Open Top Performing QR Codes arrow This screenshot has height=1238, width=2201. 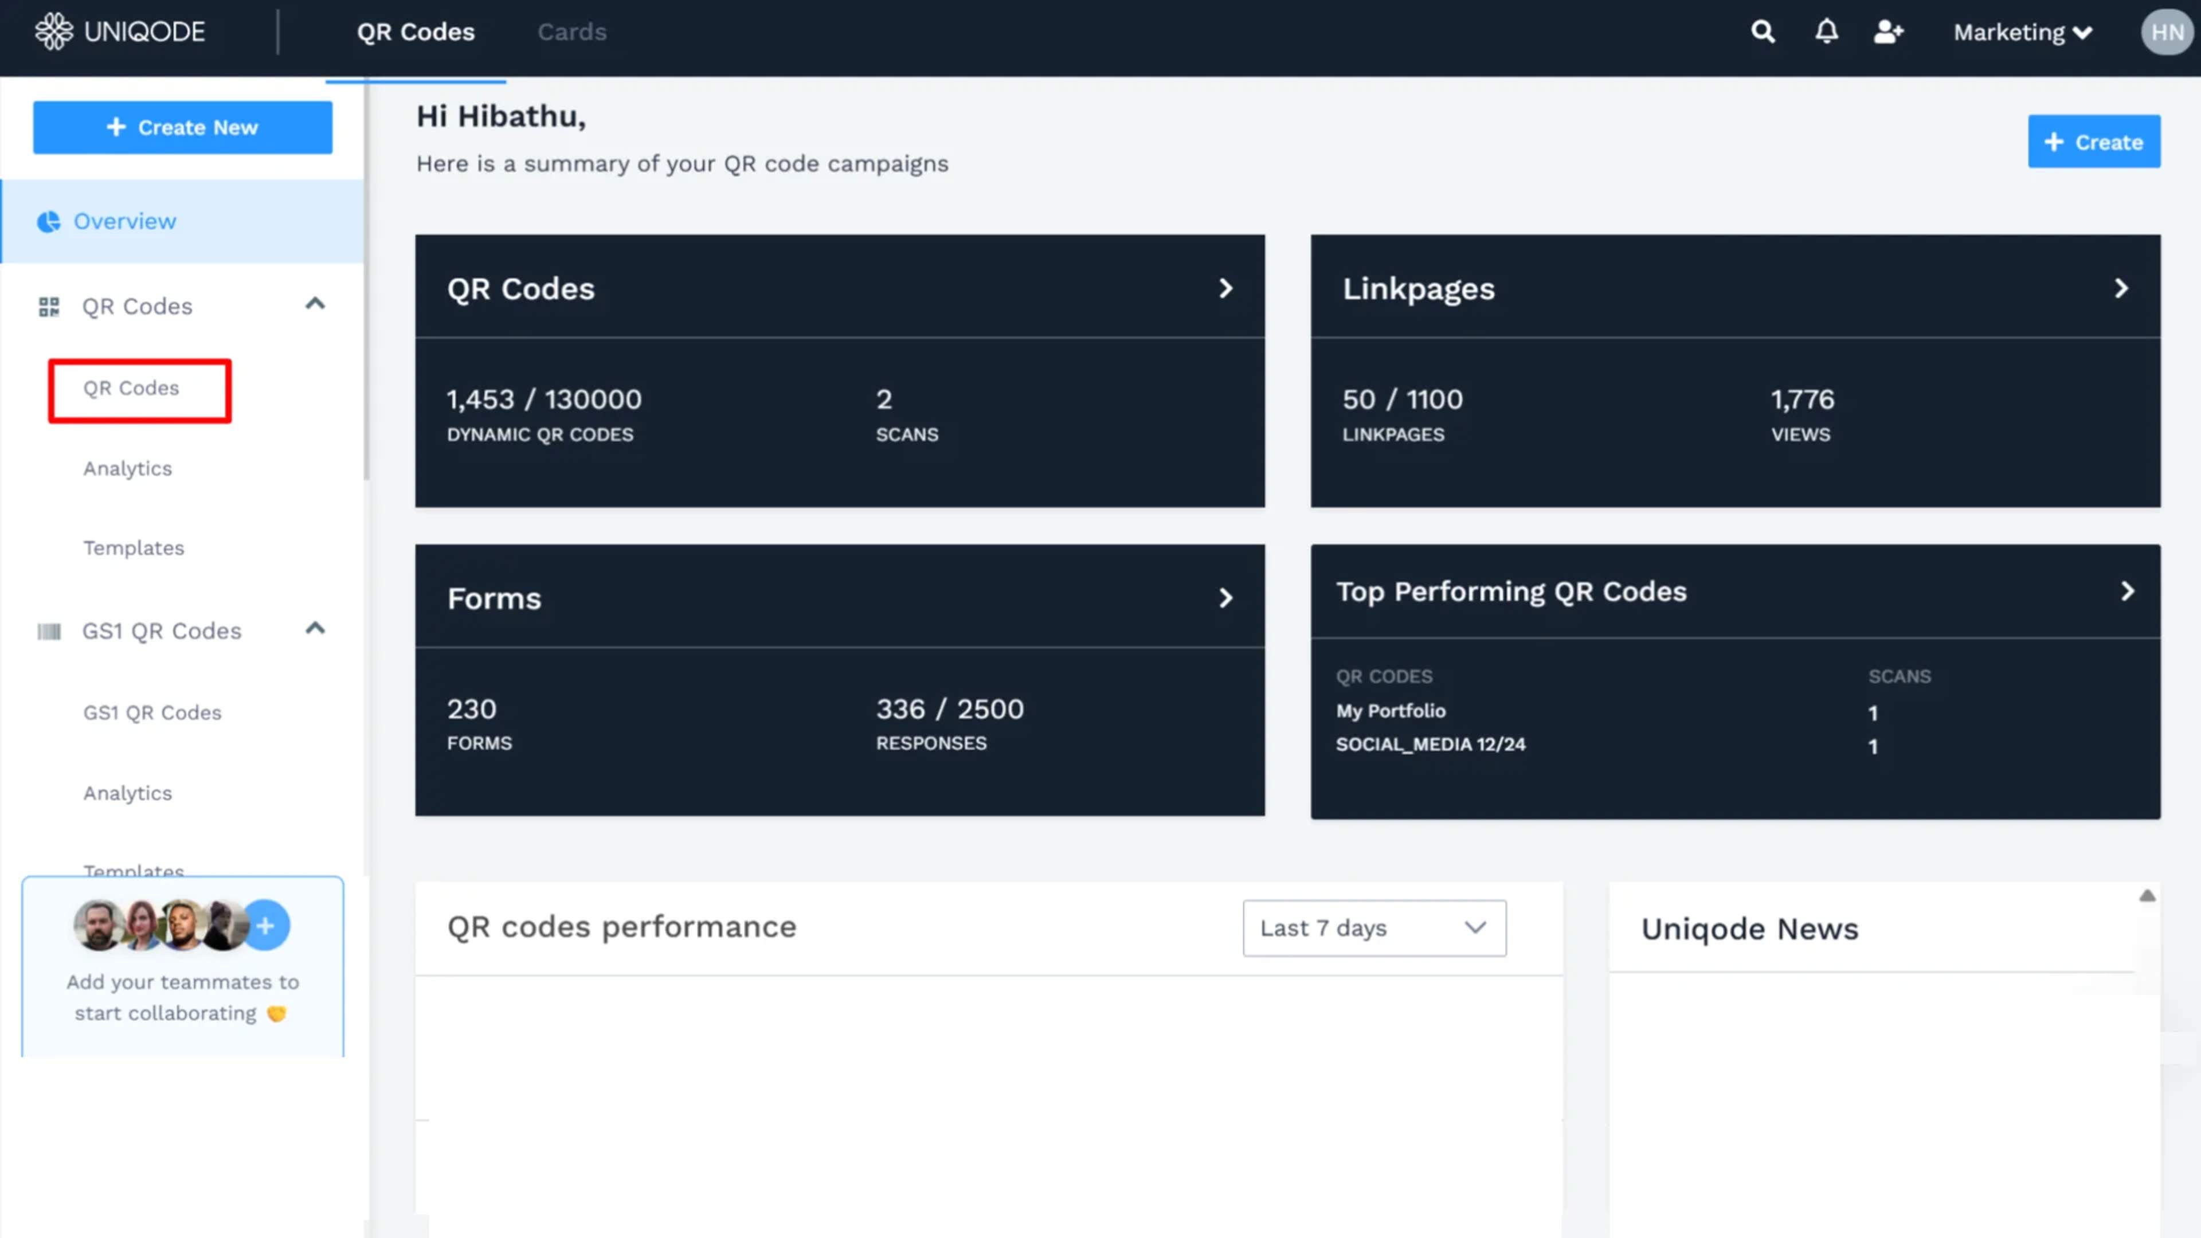(2128, 590)
